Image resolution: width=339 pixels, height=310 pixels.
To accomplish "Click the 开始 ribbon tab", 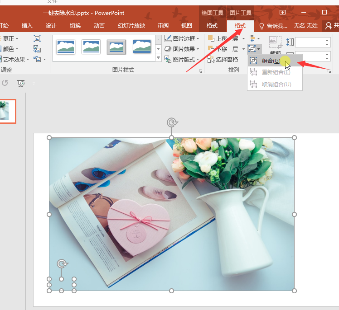I will point(5,26).
